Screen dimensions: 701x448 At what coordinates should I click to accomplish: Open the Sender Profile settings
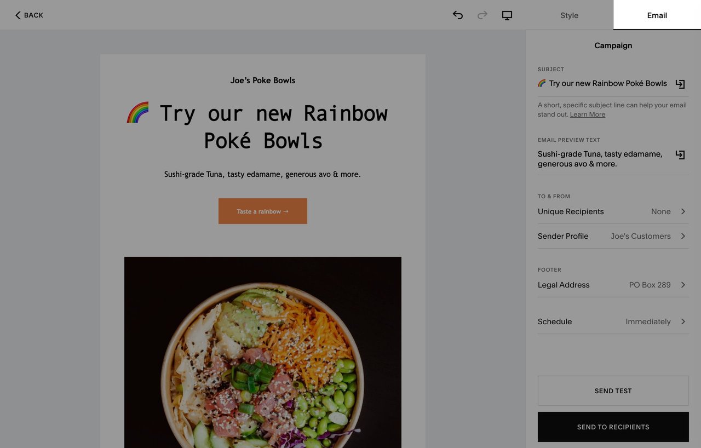613,236
